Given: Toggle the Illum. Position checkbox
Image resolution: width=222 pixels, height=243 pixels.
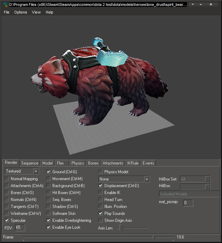Looking at the screenshot, I should [101, 207].
